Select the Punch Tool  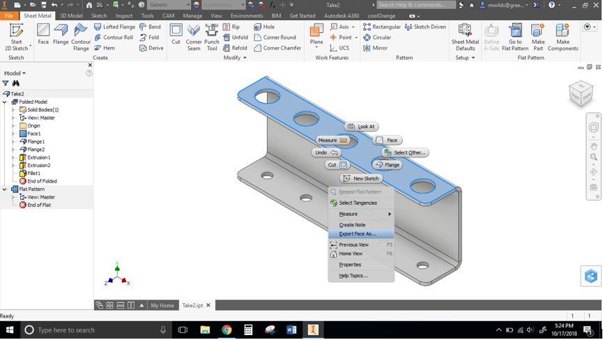point(211,37)
